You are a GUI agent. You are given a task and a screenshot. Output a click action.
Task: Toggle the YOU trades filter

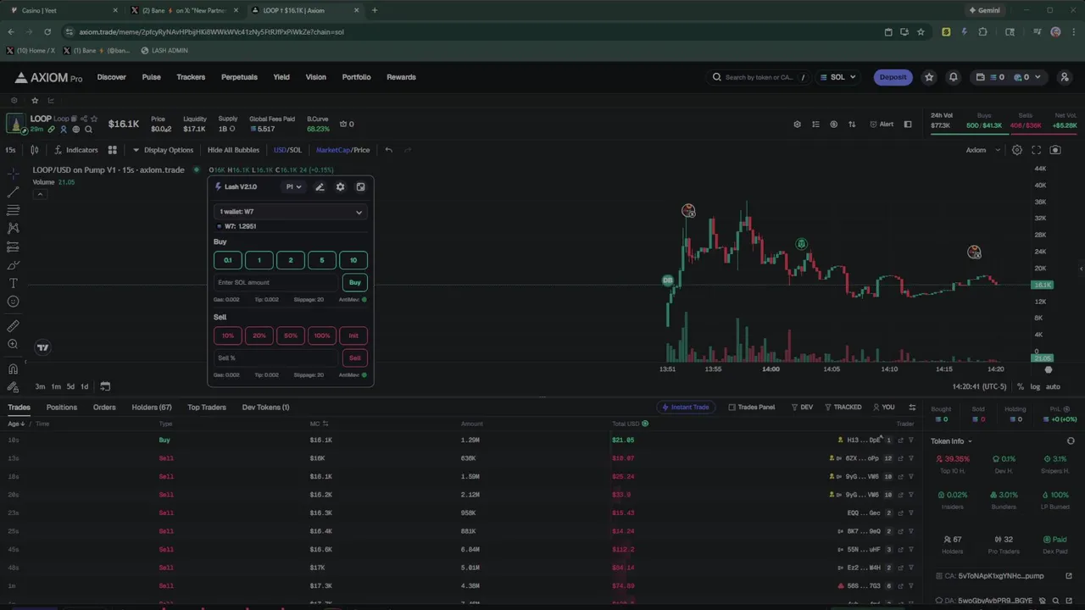click(x=883, y=408)
